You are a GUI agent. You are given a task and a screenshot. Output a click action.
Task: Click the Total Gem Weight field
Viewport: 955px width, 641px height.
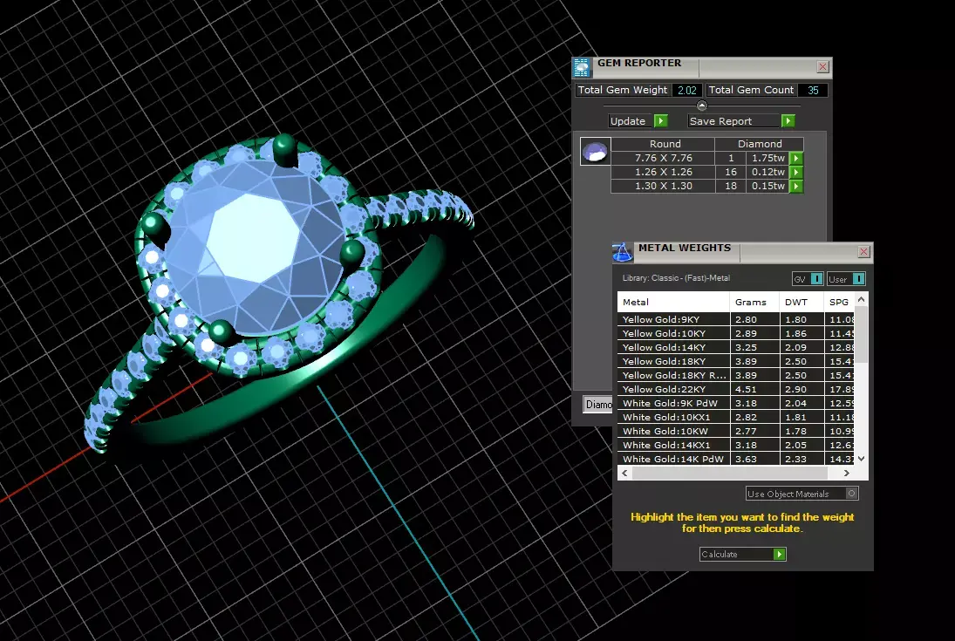[687, 90]
